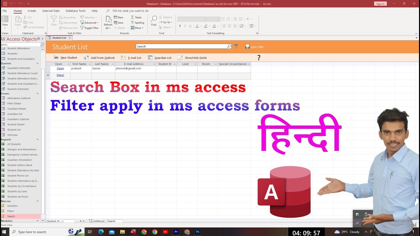This screenshot has width=420, height=236.
Task: Open Photoshop from the taskbar
Action: pos(198,232)
